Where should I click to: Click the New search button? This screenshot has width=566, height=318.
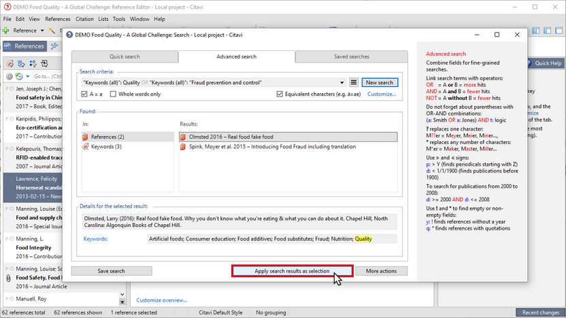tap(380, 83)
